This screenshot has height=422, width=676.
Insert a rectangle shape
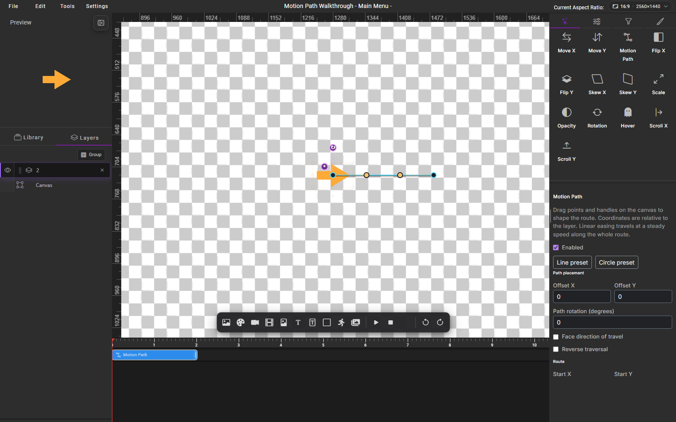point(327,322)
